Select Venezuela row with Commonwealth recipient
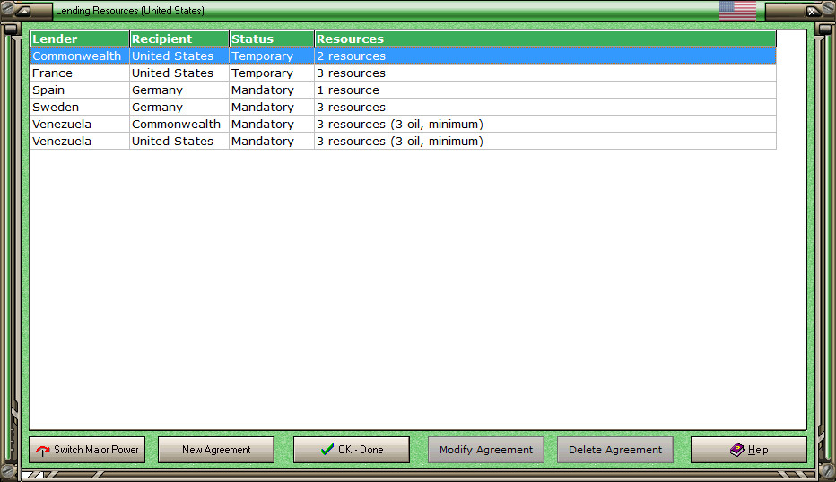Screen dimensions: 836x482 point(403,125)
